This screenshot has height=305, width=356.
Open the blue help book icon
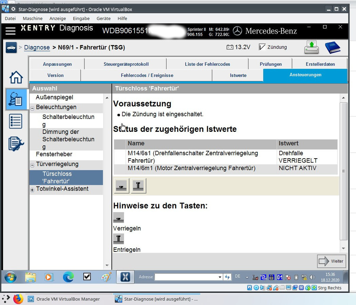pyautogui.click(x=333, y=47)
